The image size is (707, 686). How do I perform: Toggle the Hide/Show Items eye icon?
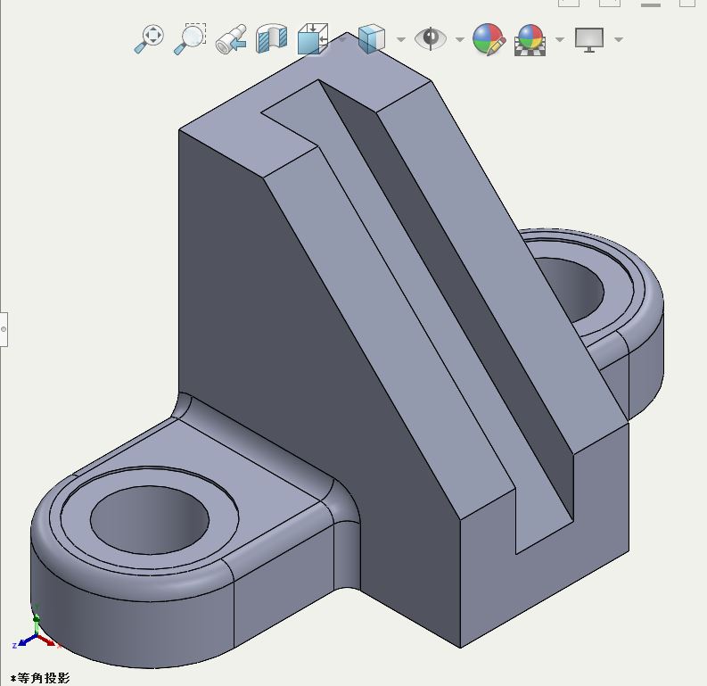pos(431,38)
